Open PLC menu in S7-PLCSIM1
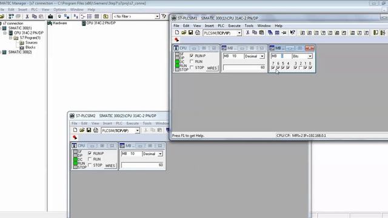388x218 pixels. pyautogui.click(x=221, y=25)
